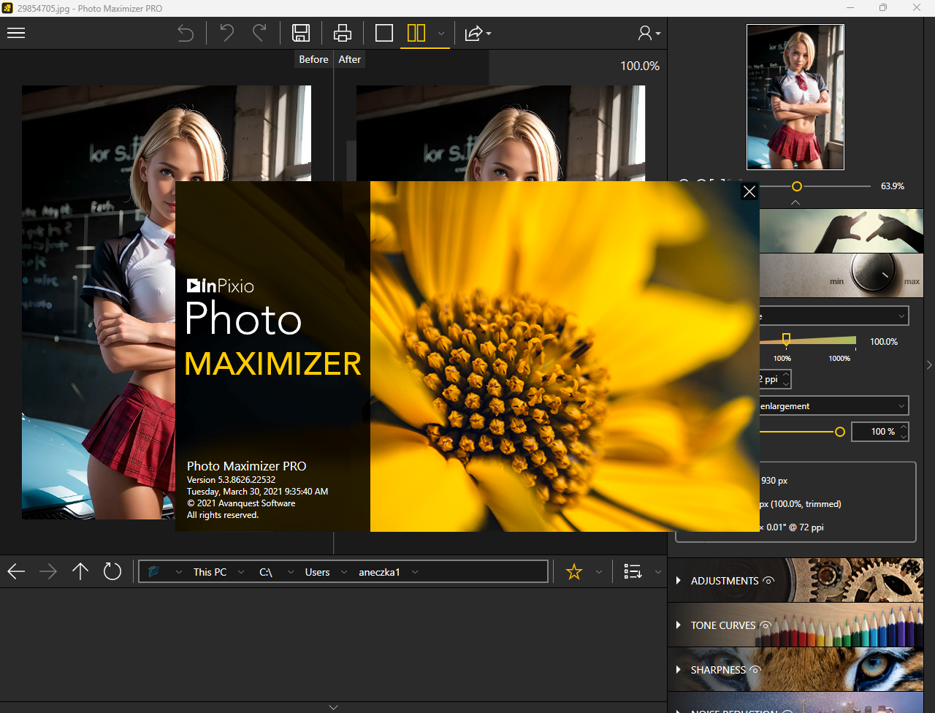Expand the Tone Curves panel
The image size is (935, 713).
678,625
